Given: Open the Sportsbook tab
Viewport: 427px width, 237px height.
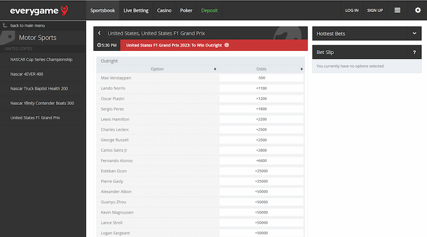Looking at the screenshot, I should pos(103,10).
